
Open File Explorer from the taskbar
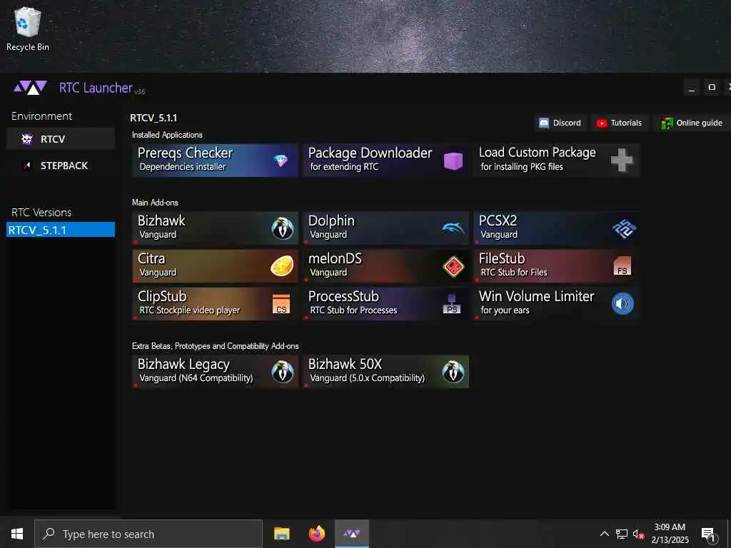click(281, 534)
